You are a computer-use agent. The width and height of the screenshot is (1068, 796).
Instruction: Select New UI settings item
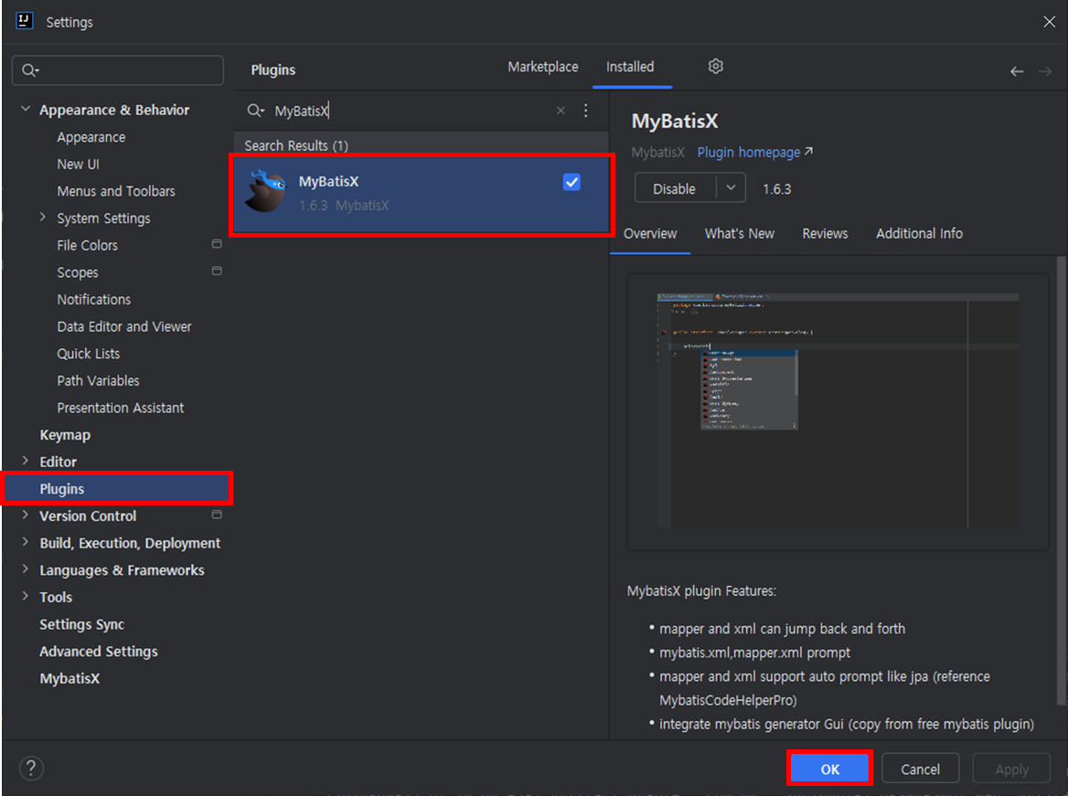(79, 165)
